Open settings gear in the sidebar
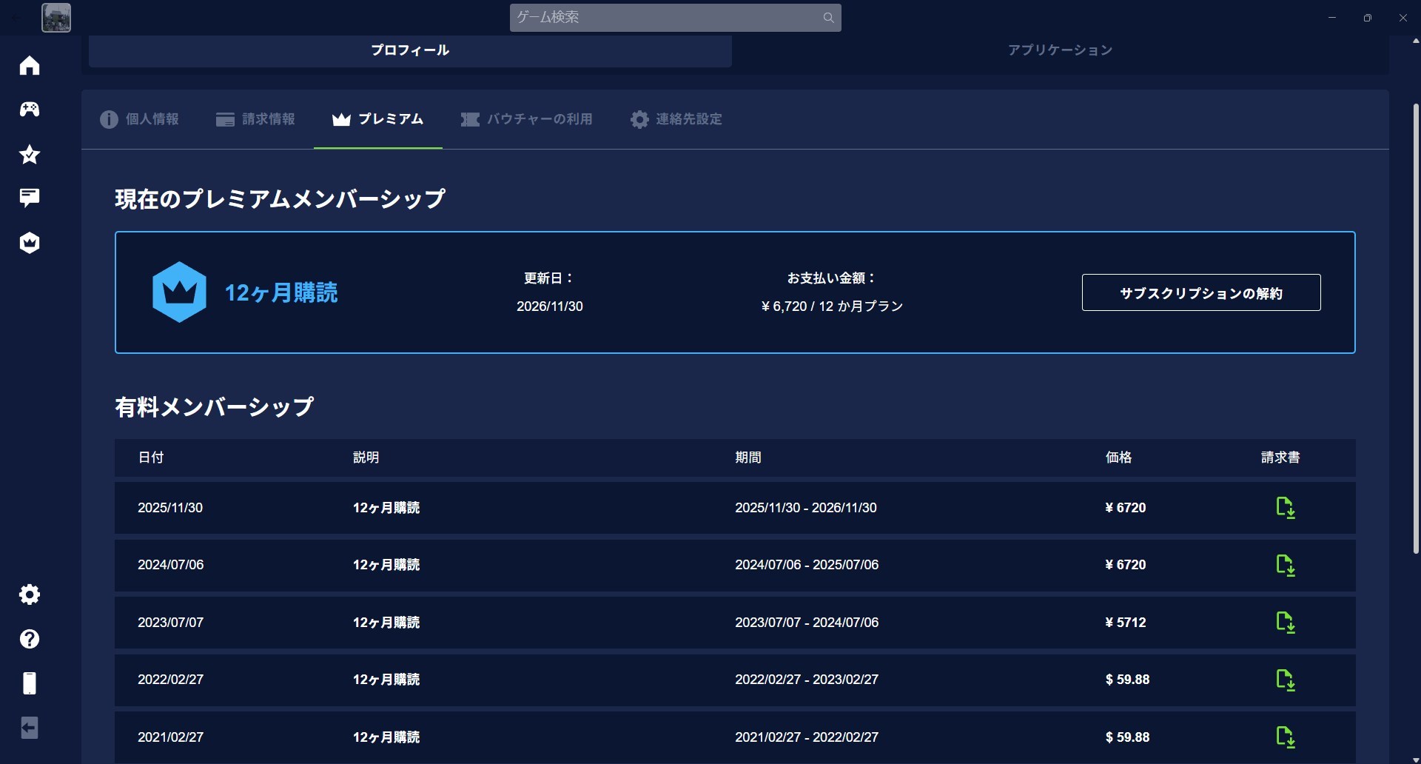Viewport: 1421px width, 764px height. click(30, 594)
